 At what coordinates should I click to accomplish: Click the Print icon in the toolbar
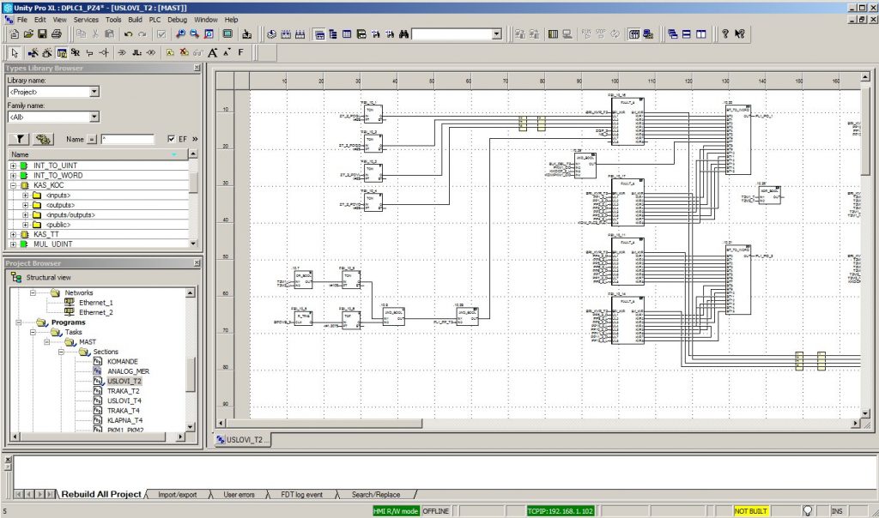click(56, 34)
